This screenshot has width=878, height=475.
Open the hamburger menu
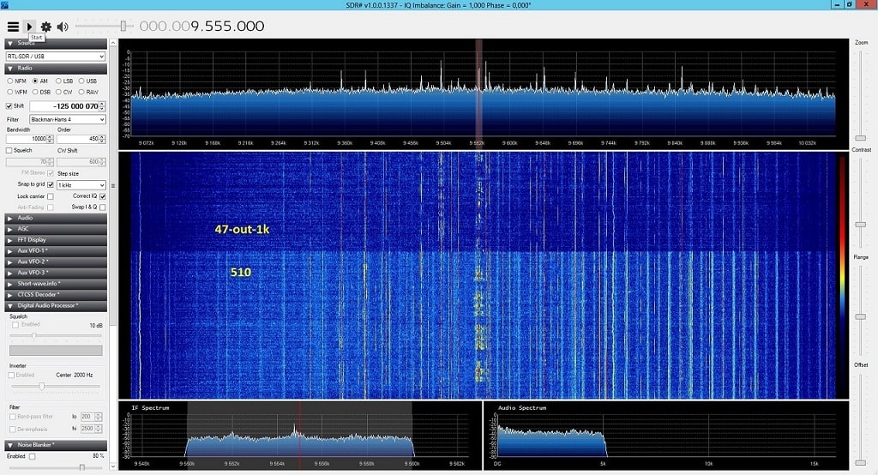(x=13, y=27)
